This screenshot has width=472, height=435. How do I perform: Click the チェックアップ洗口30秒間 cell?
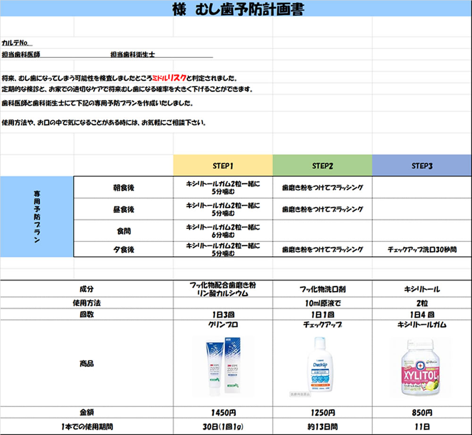point(422,249)
